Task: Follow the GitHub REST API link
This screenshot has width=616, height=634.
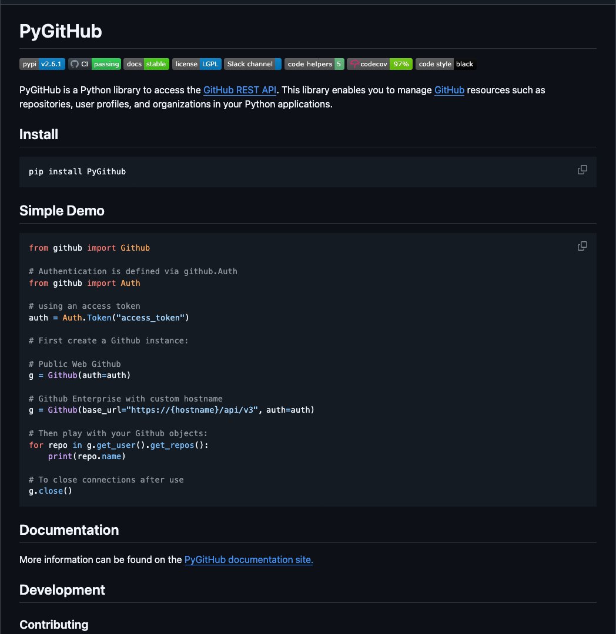Action: pyautogui.click(x=240, y=90)
